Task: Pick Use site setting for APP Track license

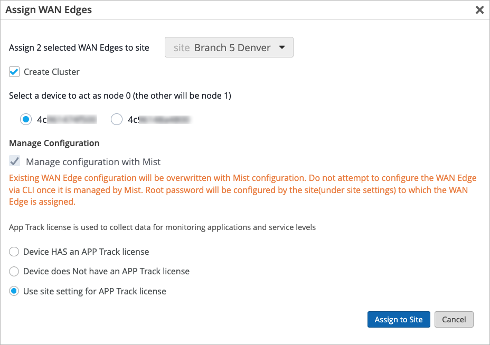Action: pos(14,291)
